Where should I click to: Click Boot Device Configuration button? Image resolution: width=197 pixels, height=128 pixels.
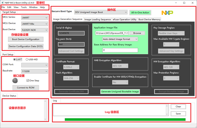coord(26,39)
